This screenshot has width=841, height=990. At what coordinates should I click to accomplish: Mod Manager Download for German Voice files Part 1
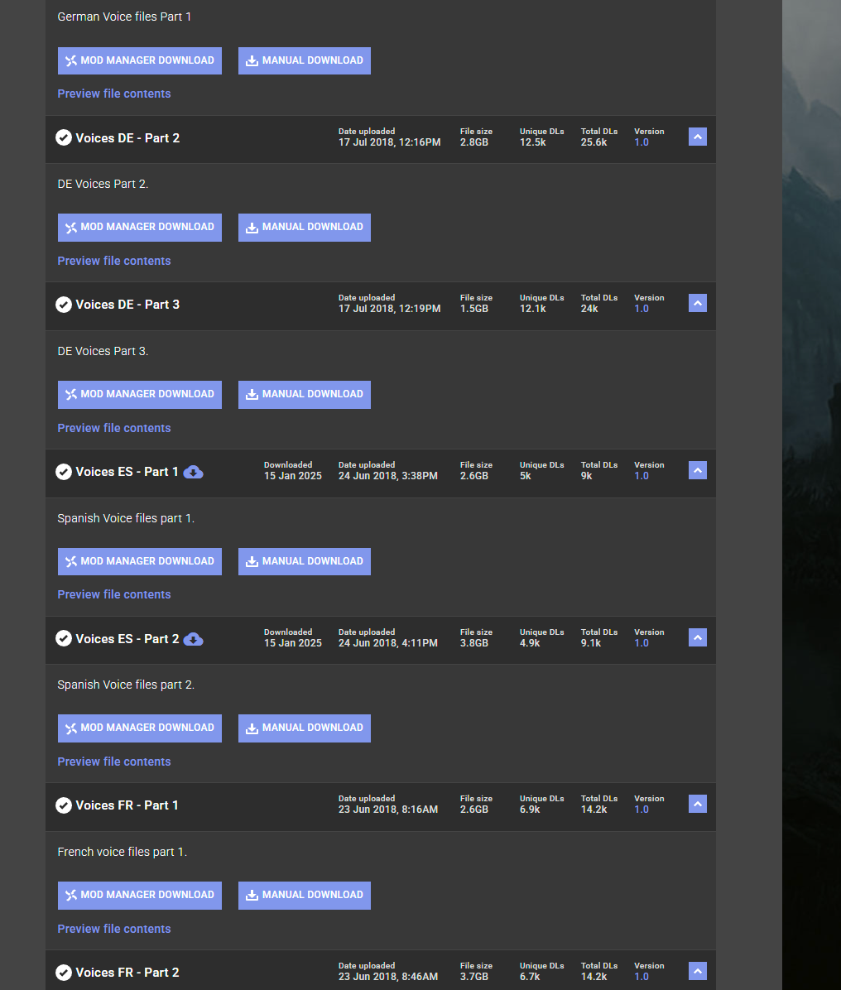click(x=140, y=60)
